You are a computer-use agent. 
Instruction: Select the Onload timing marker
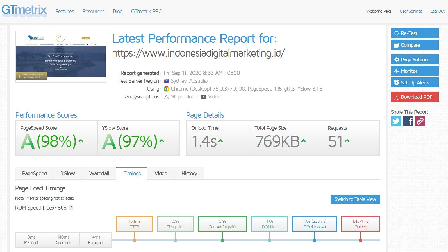(361, 224)
